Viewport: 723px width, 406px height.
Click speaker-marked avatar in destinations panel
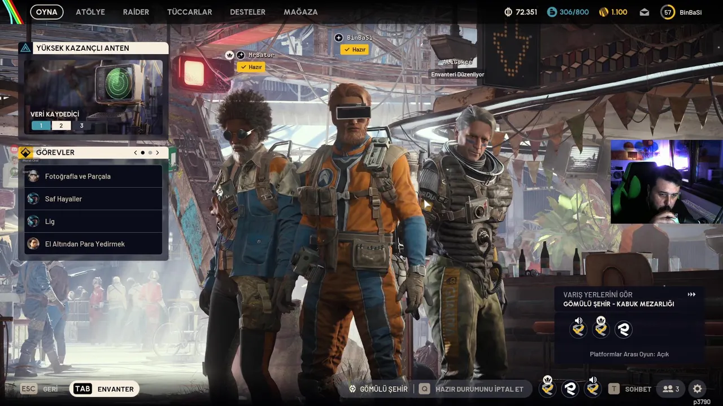coord(578,328)
